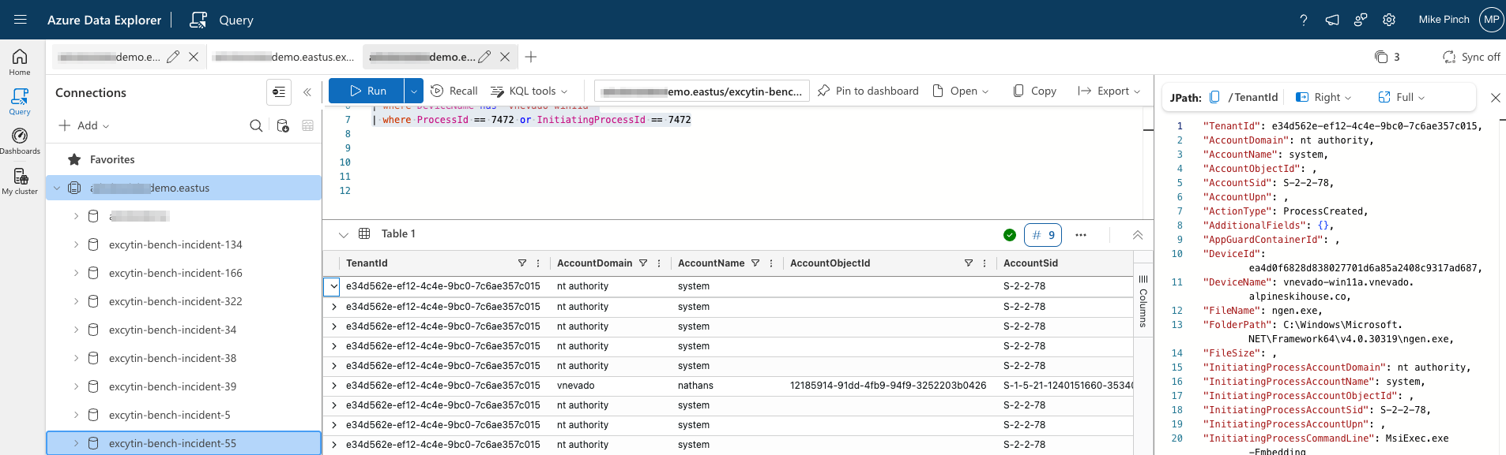Toggle Sync off setting
This screenshot has height=455, width=1506.
[x=1470, y=57]
